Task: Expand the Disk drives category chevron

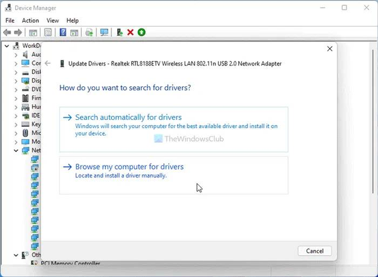Action: pyautogui.click(x=16, y=73)
